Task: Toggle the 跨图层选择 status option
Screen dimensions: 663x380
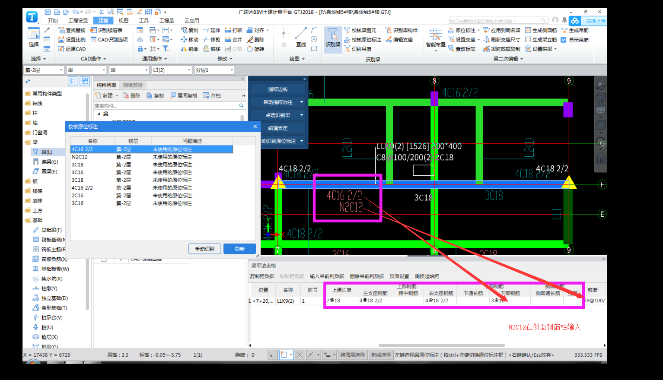Action: [x=352, y=355]
